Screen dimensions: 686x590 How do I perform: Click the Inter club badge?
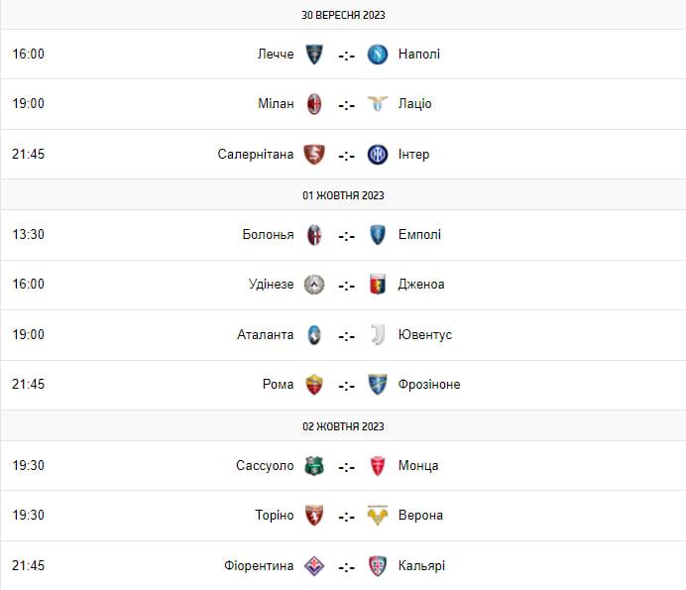coord(377,155)
